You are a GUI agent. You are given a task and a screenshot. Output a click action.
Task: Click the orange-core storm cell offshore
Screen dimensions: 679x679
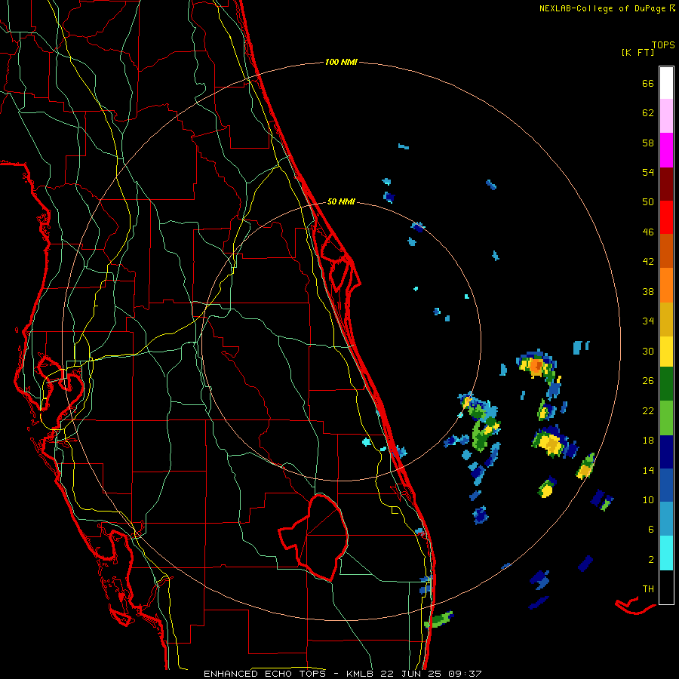click(536, 365)
